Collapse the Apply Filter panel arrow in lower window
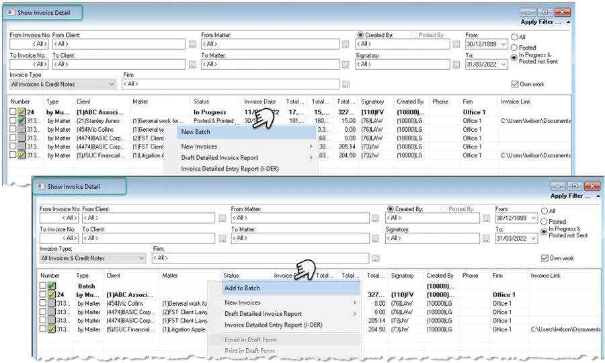The height and width of the screenshot is (363, 605). pyautogui.click(x=598, y=196)
